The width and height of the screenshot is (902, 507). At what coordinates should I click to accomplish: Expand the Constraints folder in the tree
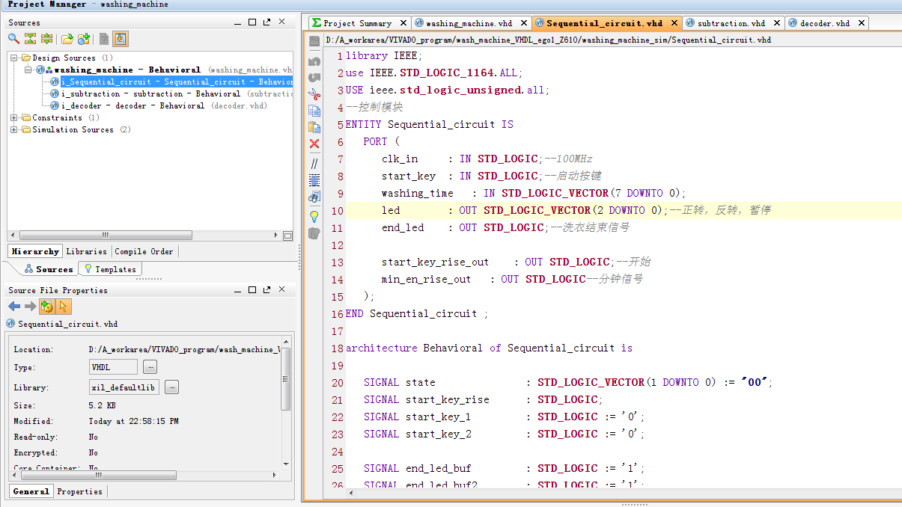(14, 118)
